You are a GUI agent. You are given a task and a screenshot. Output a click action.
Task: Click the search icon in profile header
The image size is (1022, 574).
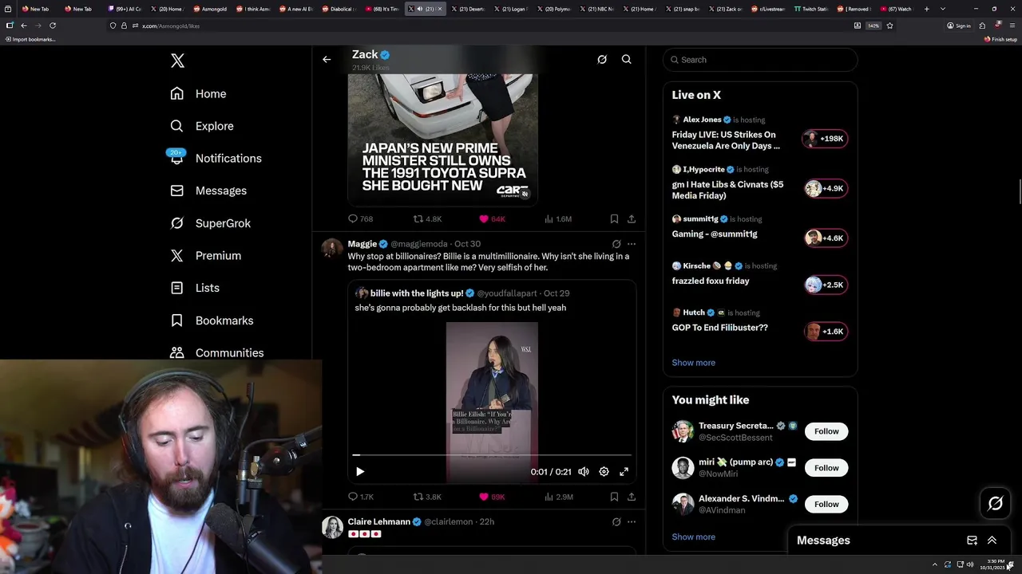627,59
